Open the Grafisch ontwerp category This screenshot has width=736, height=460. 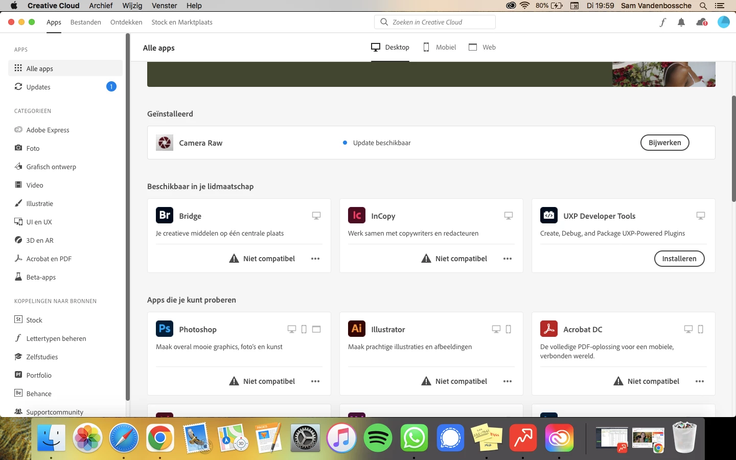(65, 167)
